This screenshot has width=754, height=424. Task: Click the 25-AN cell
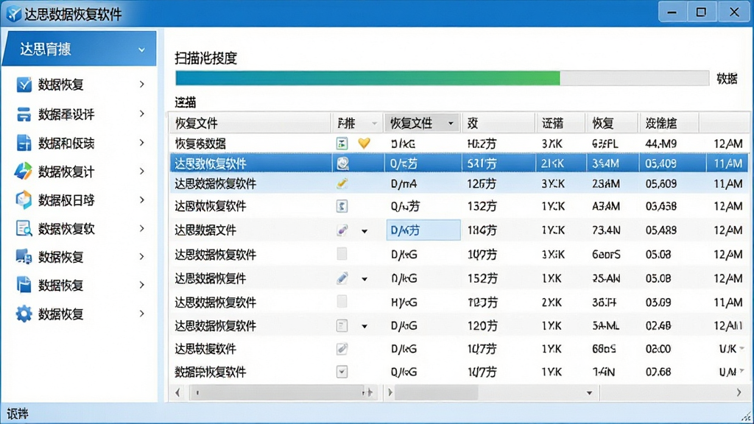[x=606, y=278]
